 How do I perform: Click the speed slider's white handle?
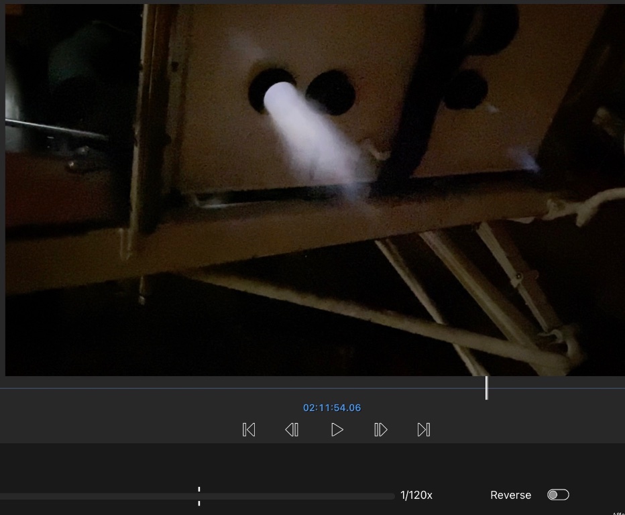pos(199,496)
